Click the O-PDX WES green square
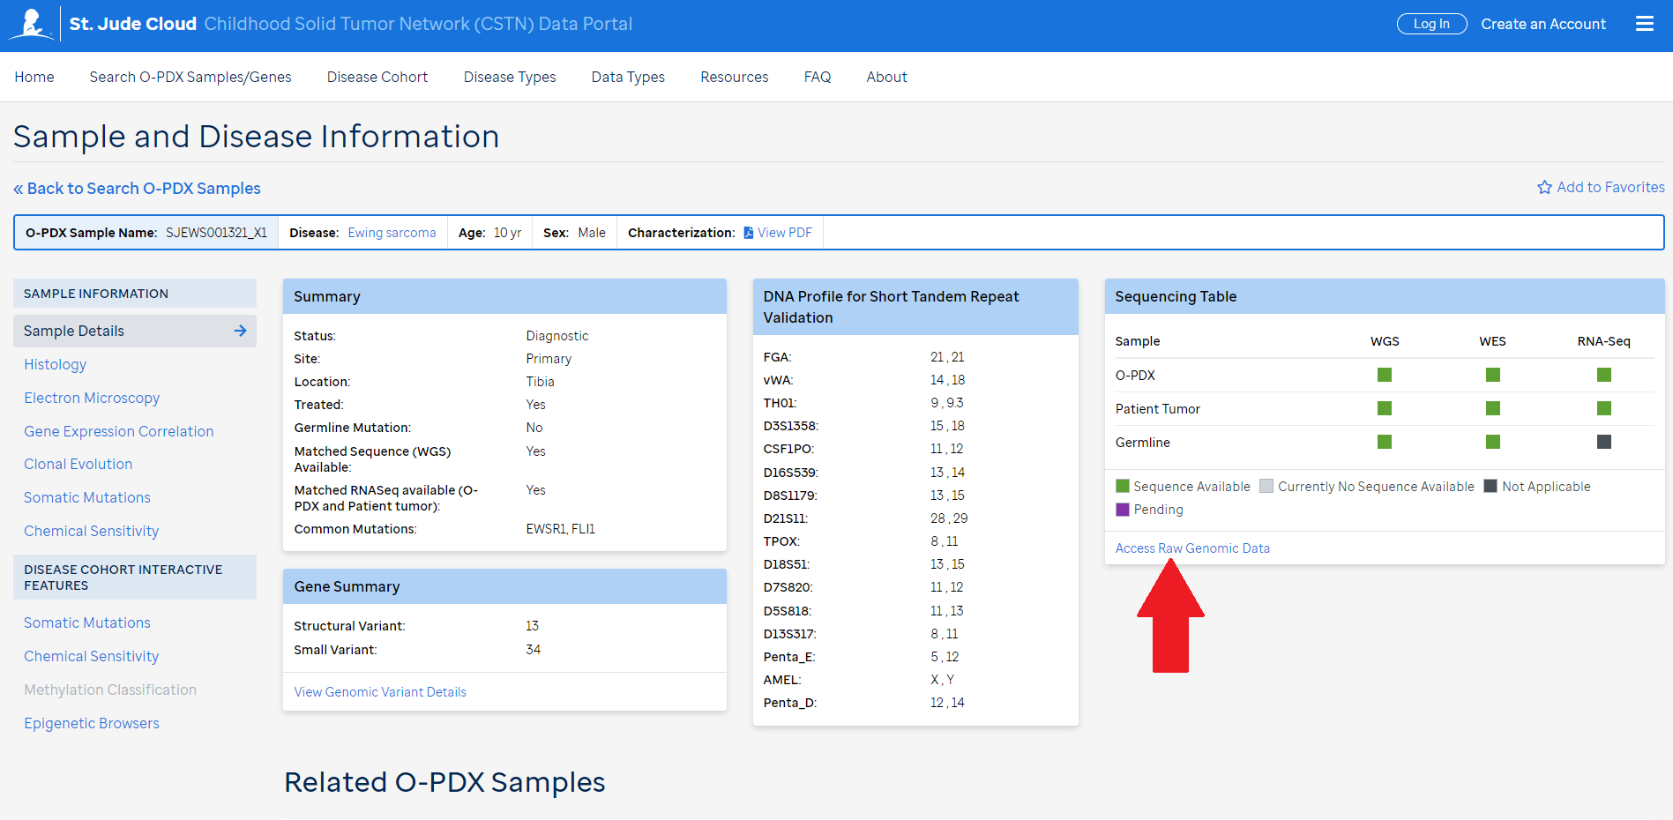This screenshot has height=820, width=1673. [1493, 375]
